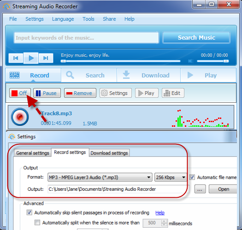Screen dimensions: 242x230
Task: Open the Tools menu
Action: pyautogui.click(x=89, y=19)
